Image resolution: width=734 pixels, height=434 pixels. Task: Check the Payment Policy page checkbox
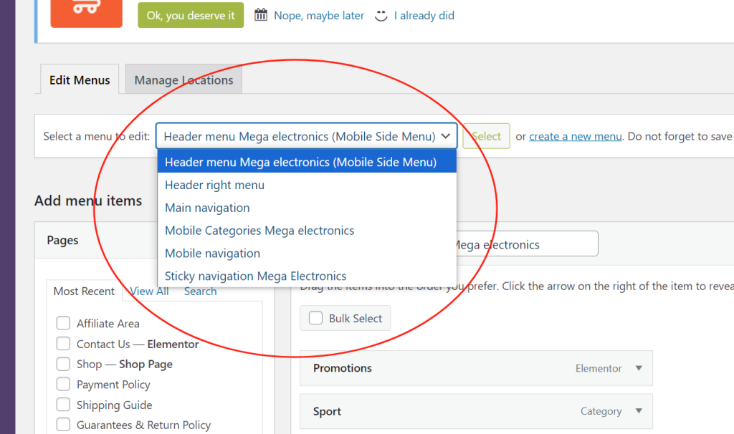pyautogui.click(x=64, y=385)
